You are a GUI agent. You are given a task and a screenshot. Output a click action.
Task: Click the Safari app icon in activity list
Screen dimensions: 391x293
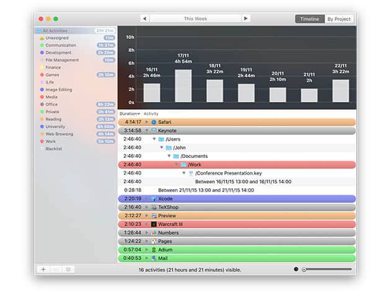tap(154, 122)
